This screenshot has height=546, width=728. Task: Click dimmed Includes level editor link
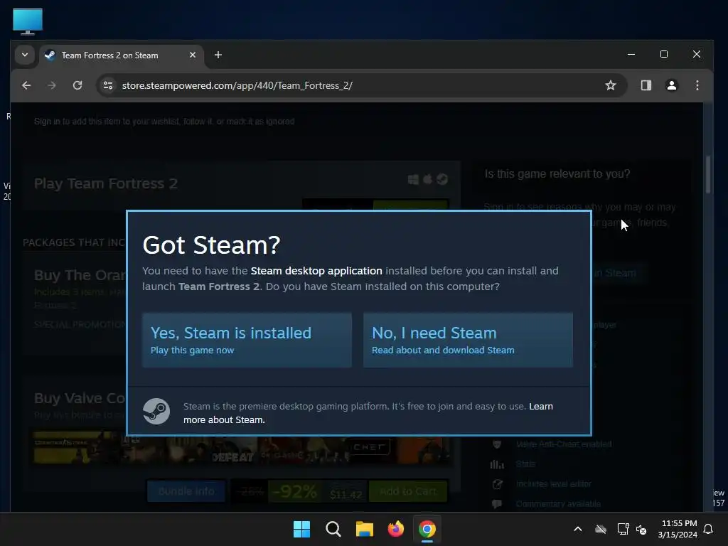click(553, 483)
